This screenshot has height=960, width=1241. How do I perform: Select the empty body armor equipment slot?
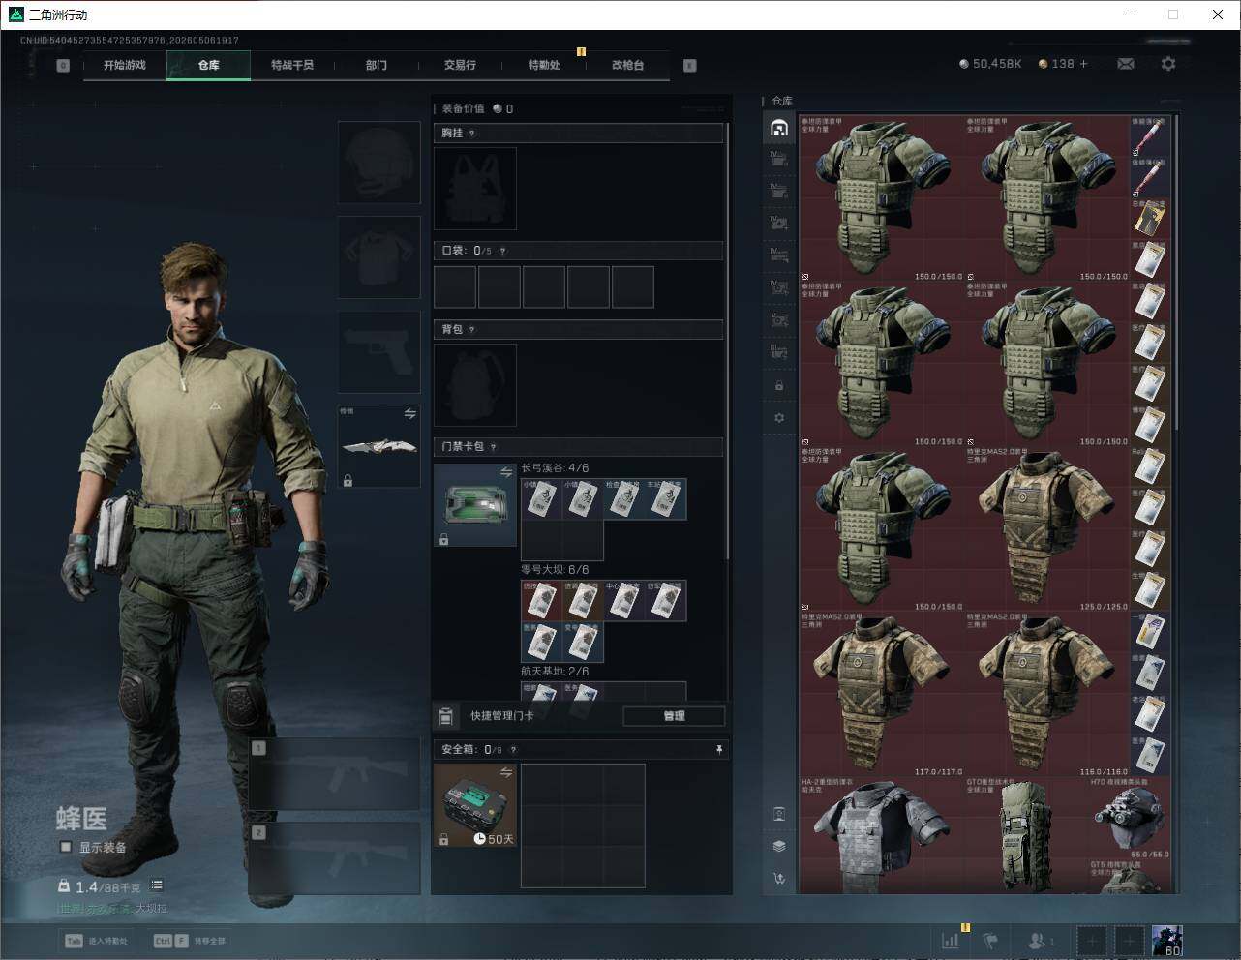378,256
